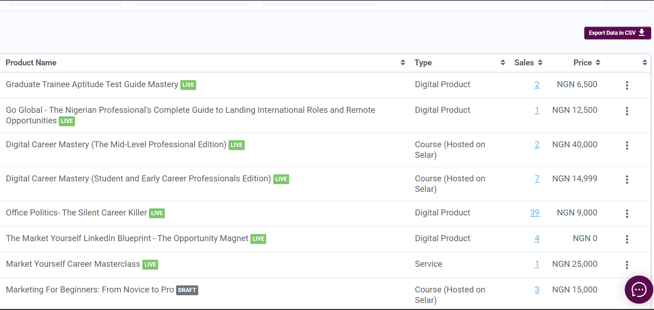
Task: Click sort arrows of last actions column
Action: pos(645,63)
